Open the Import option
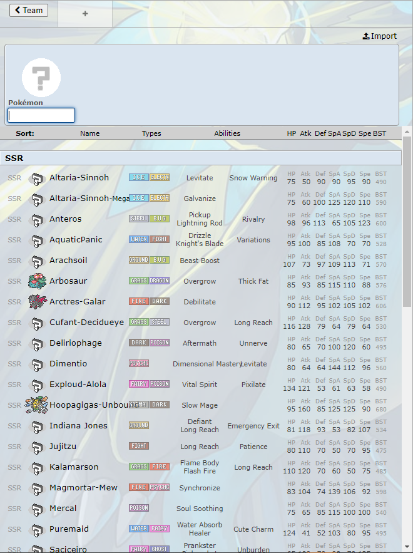Viewport: 413px width, 553px height. [380, 36]
